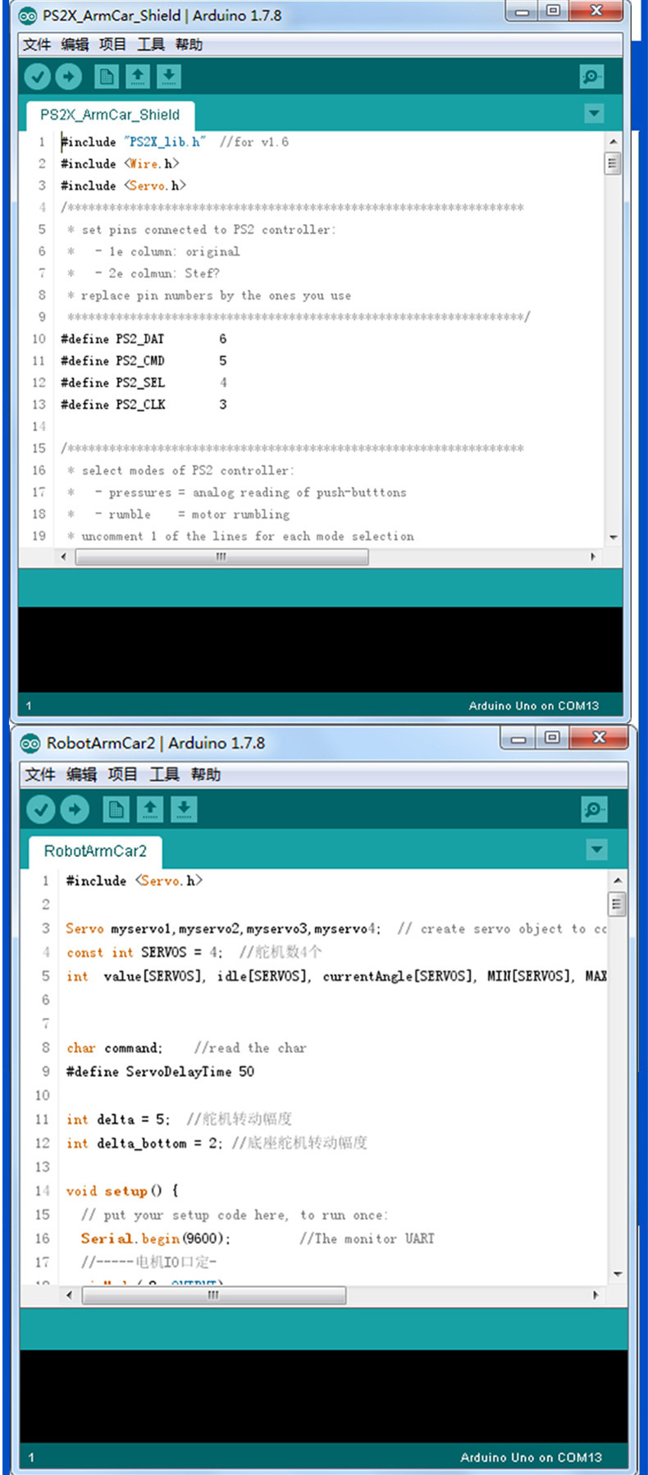
Task: Click vertical scrollbar thumb in RobotArmCar2 editor
Action: (618, 905)
